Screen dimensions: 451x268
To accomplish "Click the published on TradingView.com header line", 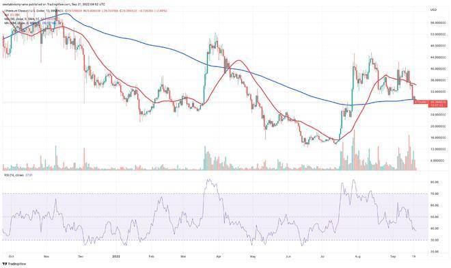I will coord(54,4).
